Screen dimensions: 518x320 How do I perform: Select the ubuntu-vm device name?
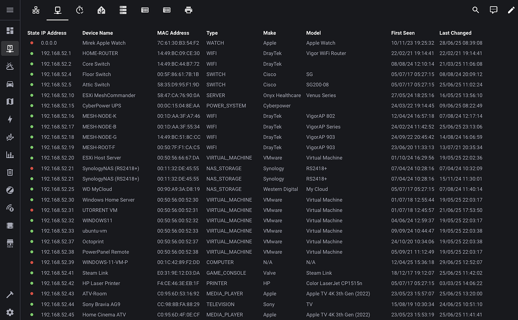click(x=95, y=231)
